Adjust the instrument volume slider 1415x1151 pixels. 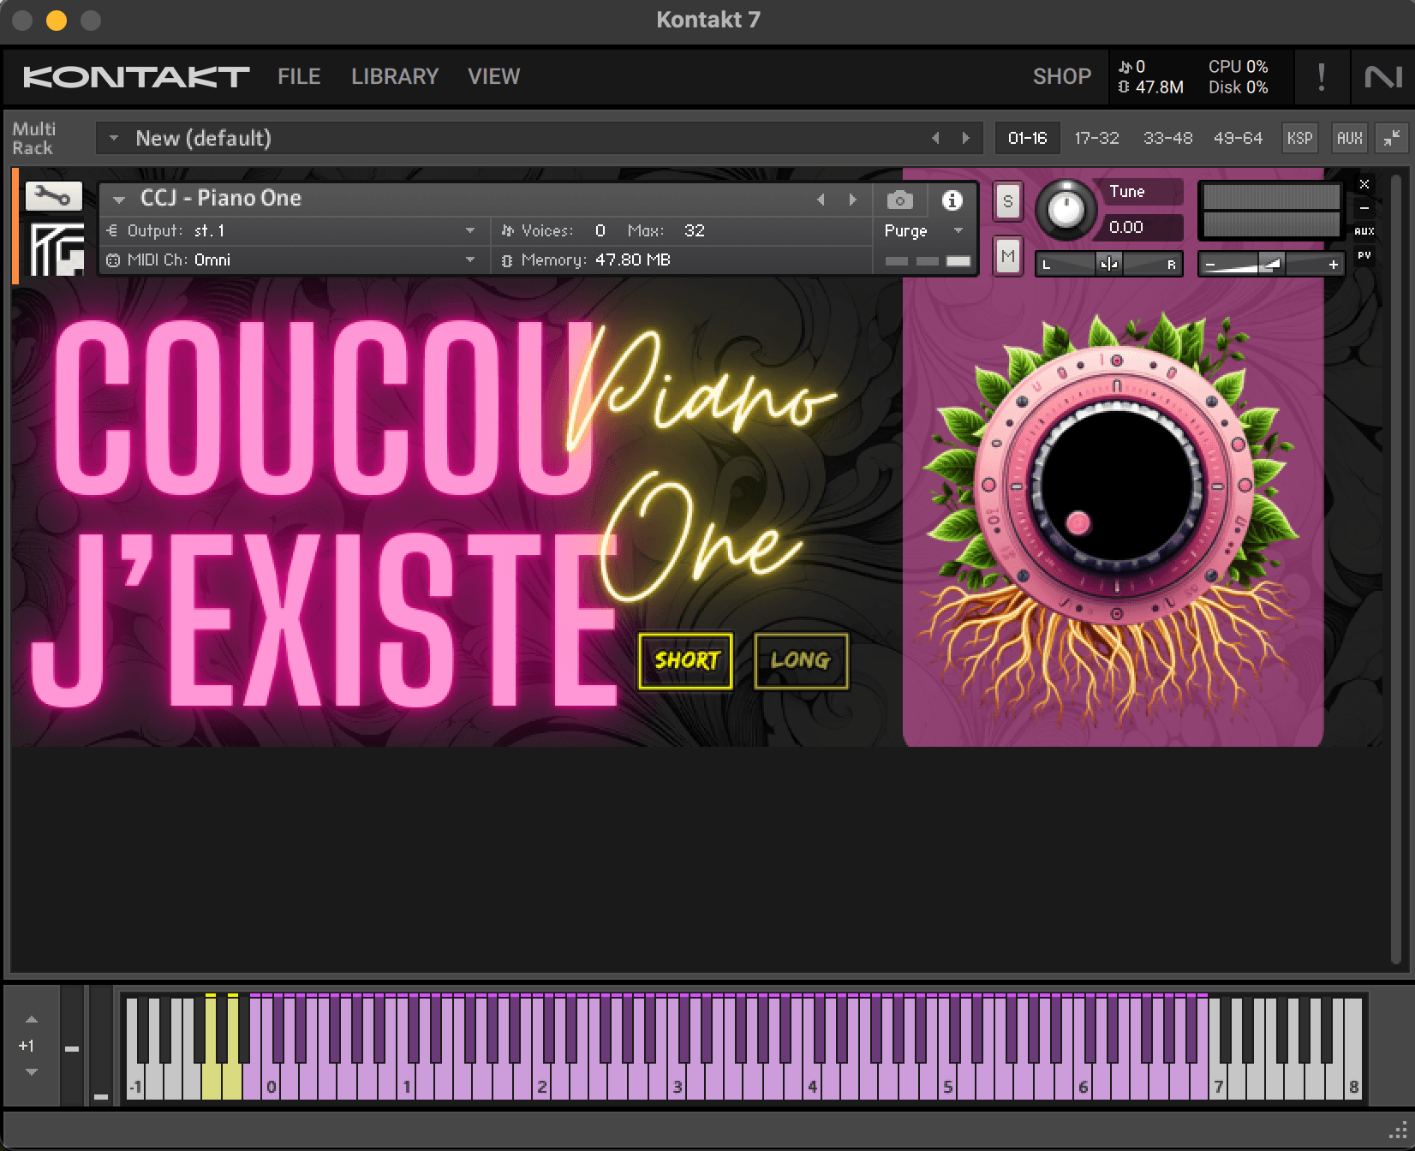point(1271,265)
